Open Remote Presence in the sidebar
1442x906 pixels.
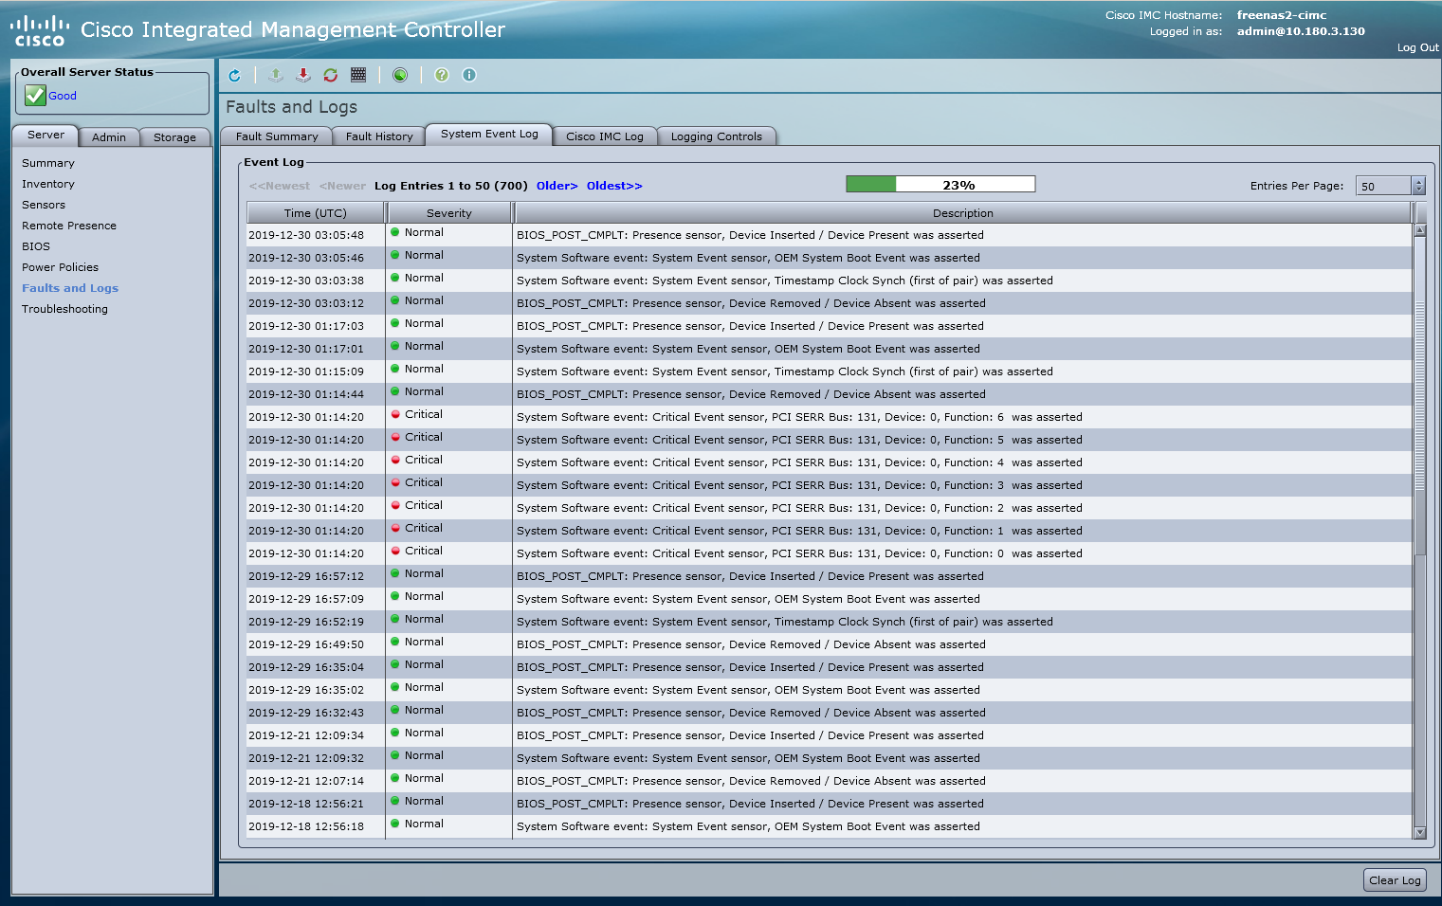click(x=69, y=226)
